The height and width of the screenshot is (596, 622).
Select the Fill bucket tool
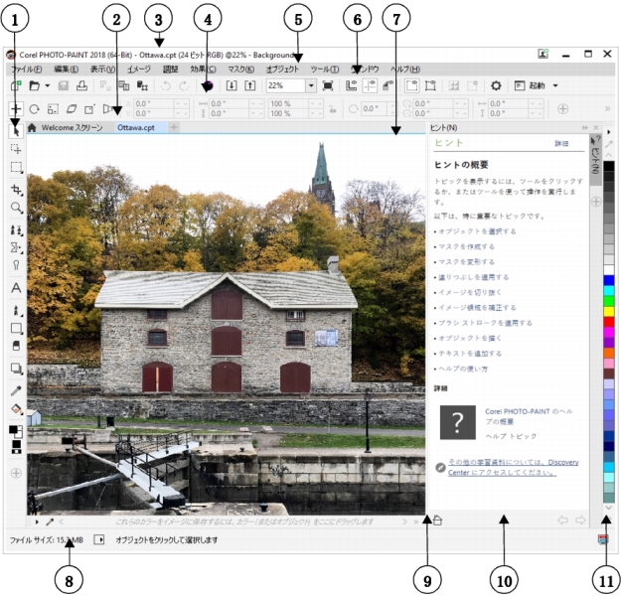(x=16, y=407)
